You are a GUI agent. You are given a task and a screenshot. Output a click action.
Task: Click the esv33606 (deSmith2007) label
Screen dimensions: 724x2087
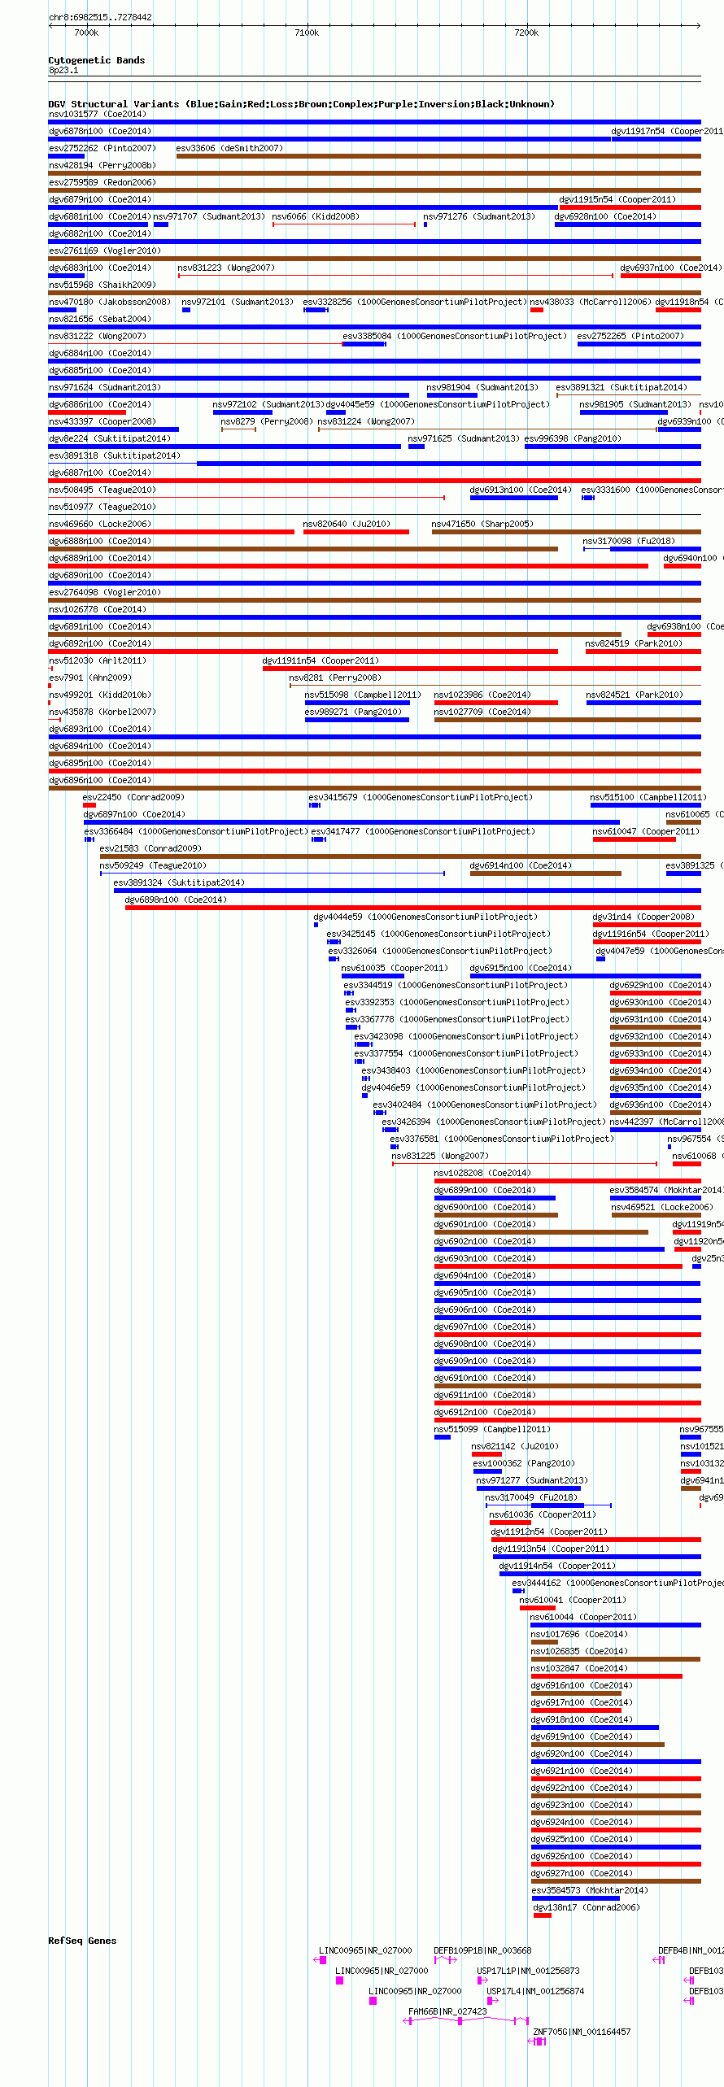coord(229,148)
